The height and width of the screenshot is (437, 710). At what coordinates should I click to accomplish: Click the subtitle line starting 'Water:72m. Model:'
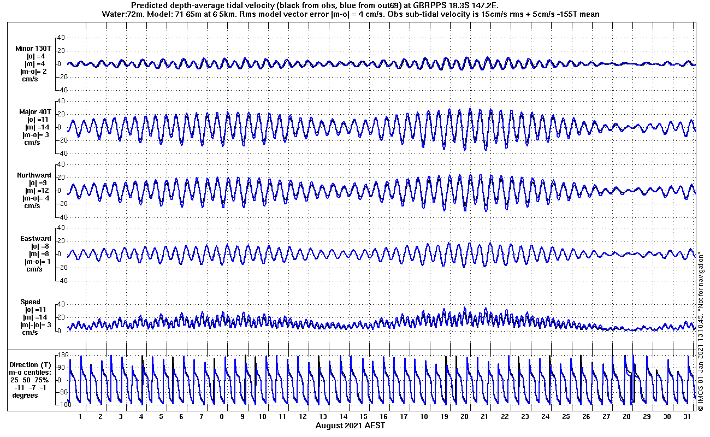351,14
